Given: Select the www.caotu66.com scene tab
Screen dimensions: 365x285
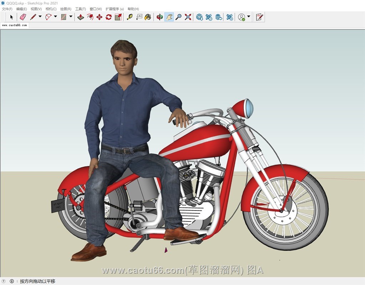Looking at the screenshot, I should click(14, 25).
